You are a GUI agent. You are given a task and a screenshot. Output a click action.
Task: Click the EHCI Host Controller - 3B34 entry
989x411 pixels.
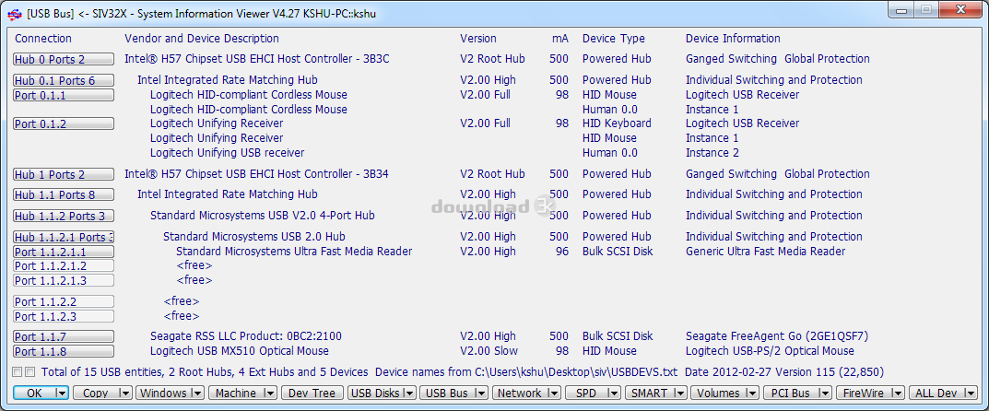[257, 174]
